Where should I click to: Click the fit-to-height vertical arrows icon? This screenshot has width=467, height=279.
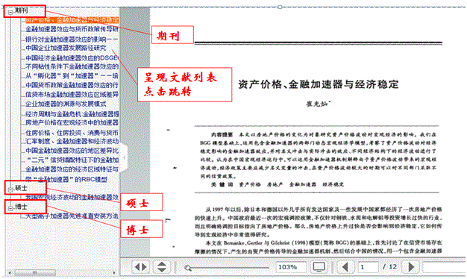(162, 267)
